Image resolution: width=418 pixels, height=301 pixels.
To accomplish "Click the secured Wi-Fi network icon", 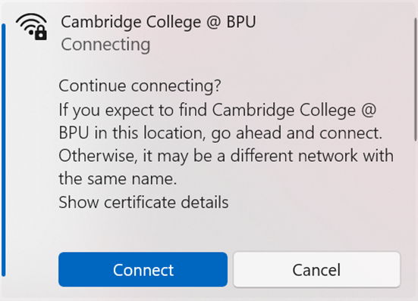I will (31, 26).
